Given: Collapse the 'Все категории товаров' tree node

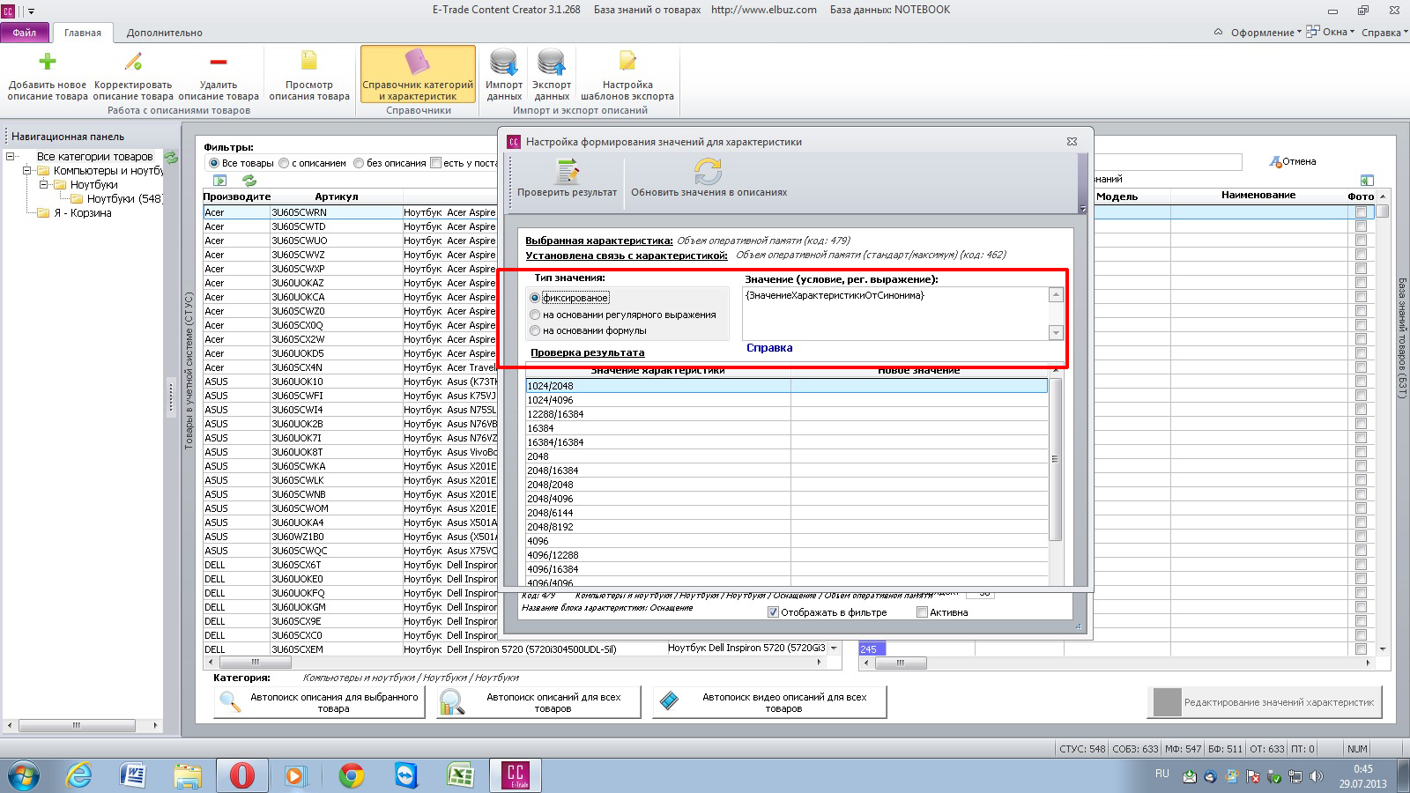Looking at the screenshot, I should tap(11, 156).
